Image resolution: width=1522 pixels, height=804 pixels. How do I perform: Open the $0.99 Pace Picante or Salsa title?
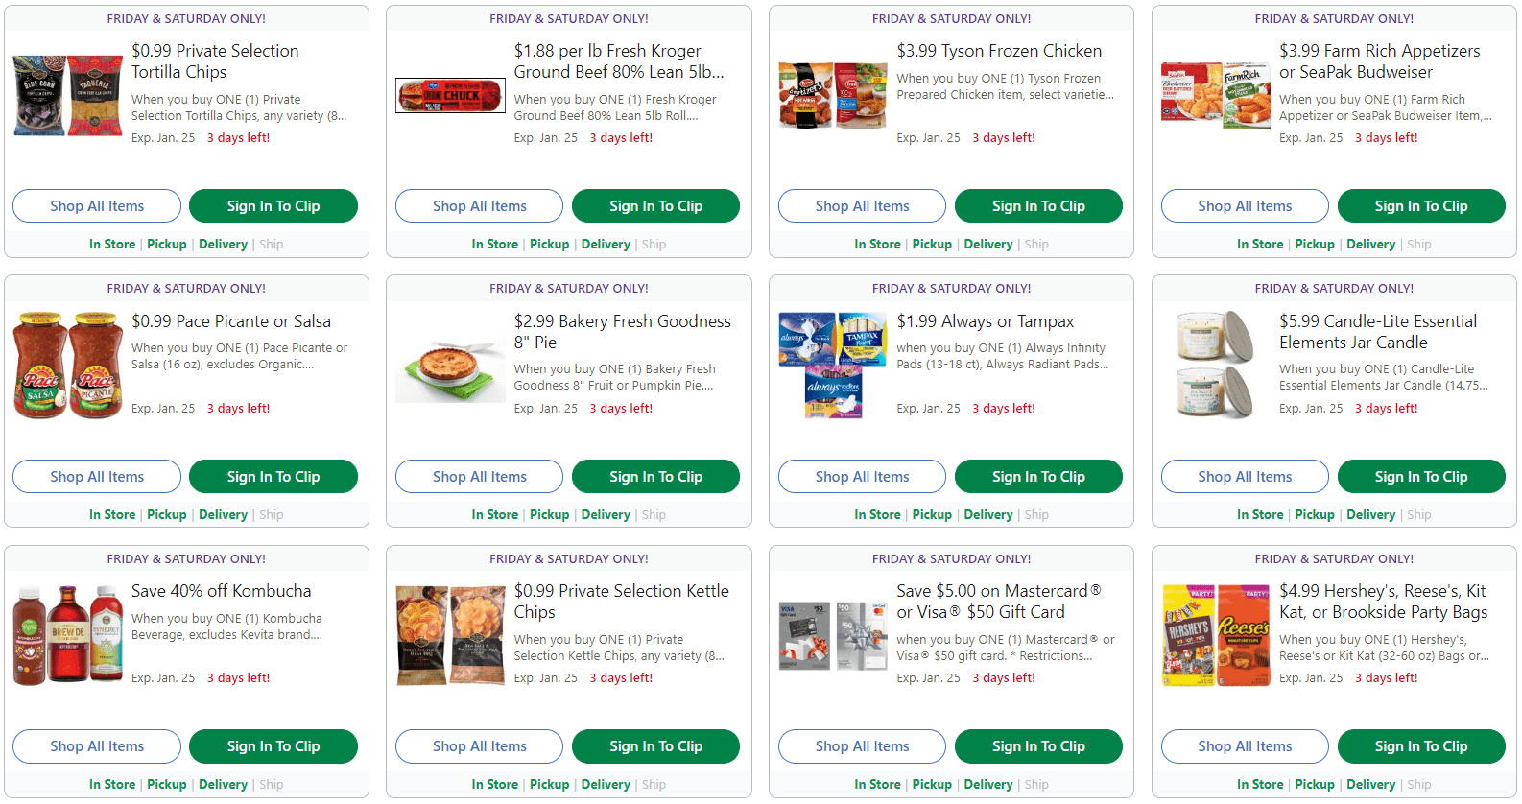pyautogui.click(x=231, y=320)
